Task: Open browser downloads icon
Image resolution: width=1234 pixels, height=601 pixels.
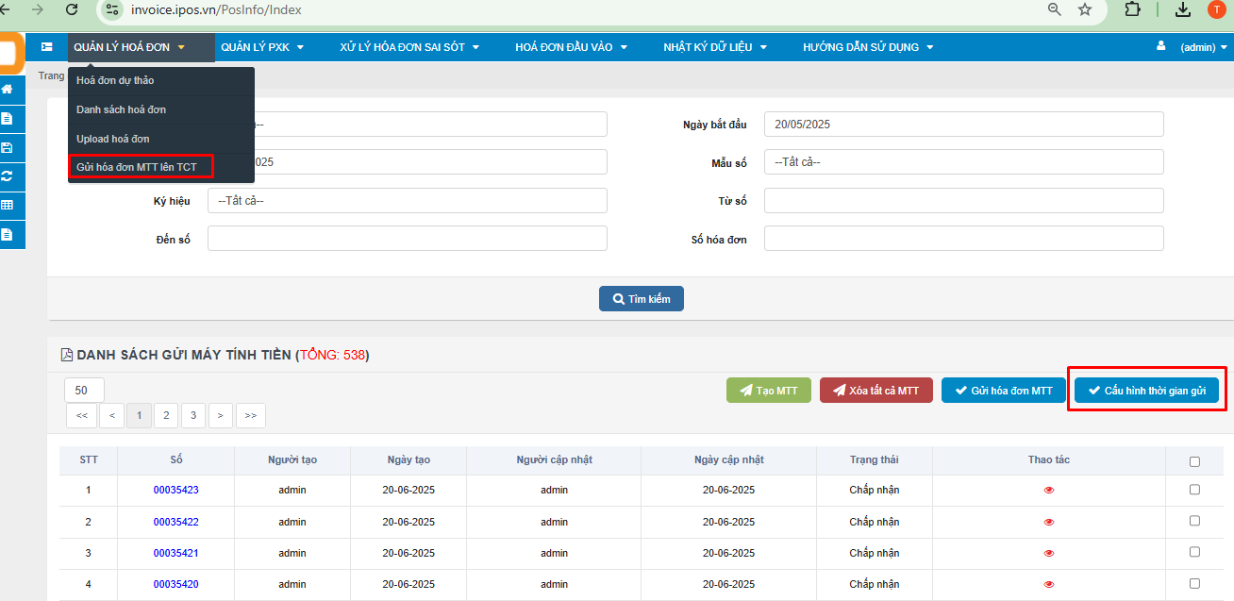Action: pos(1182,9)
